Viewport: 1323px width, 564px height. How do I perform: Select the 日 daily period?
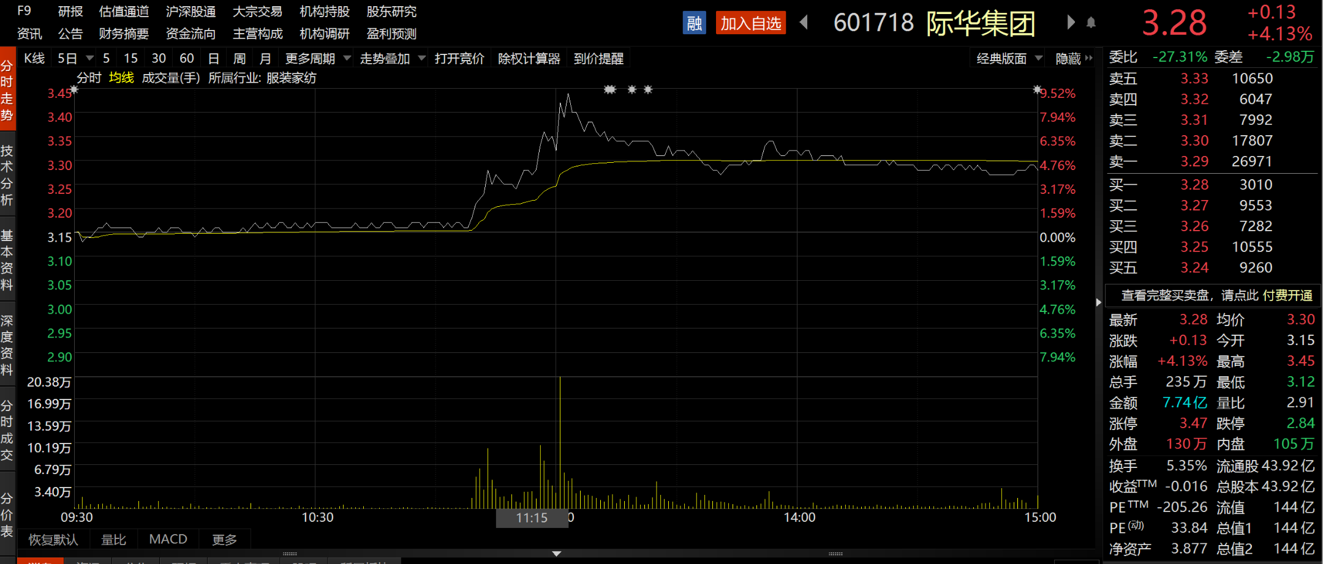tap(214, 58)
